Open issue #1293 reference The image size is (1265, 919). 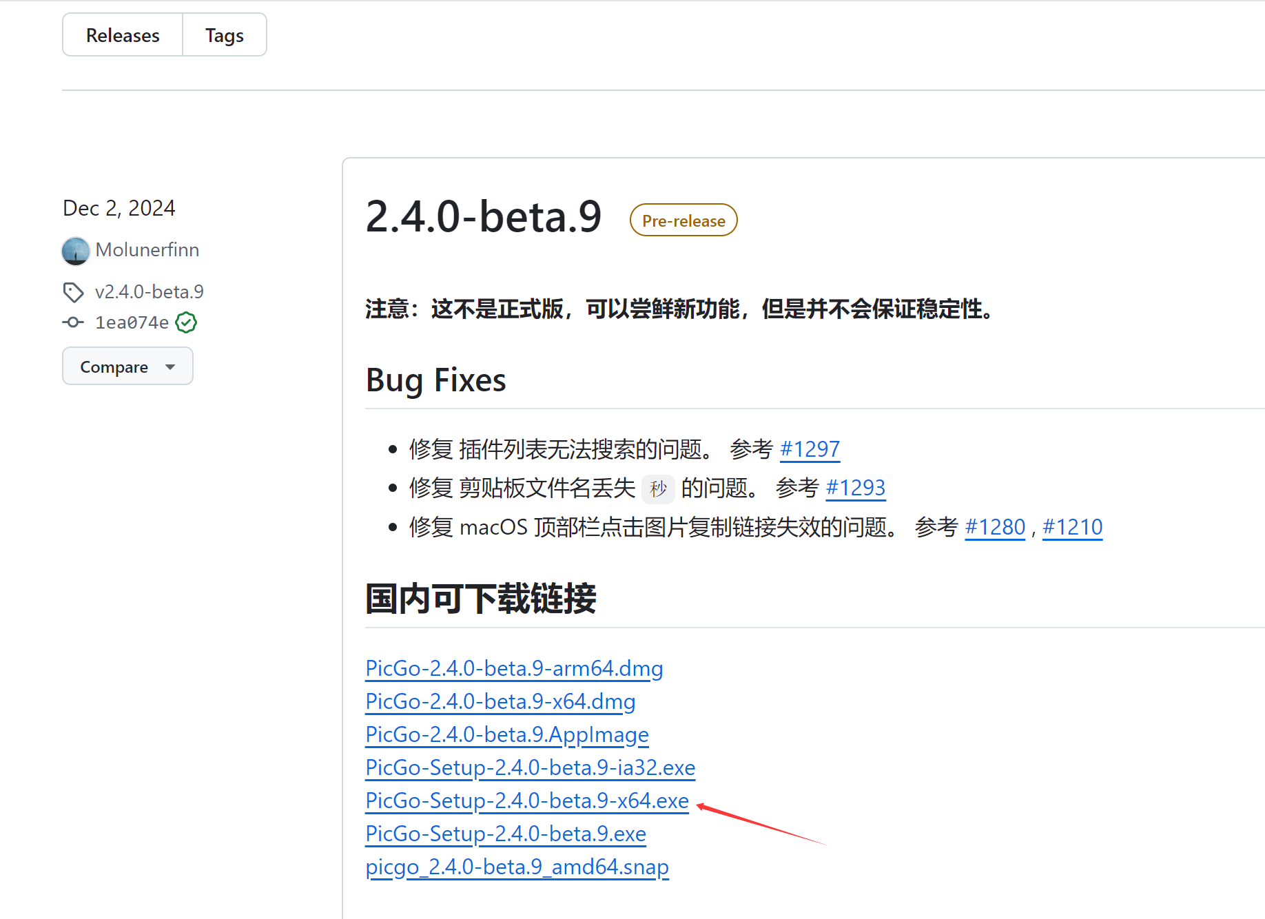pos(855,488)
